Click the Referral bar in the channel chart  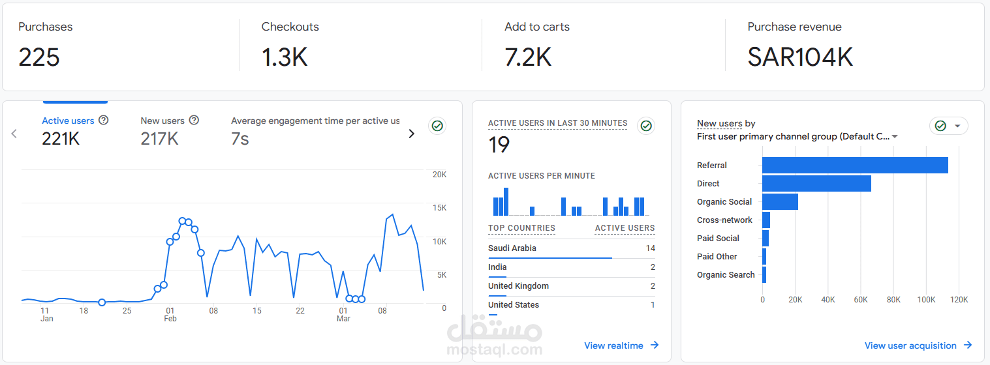855,166
